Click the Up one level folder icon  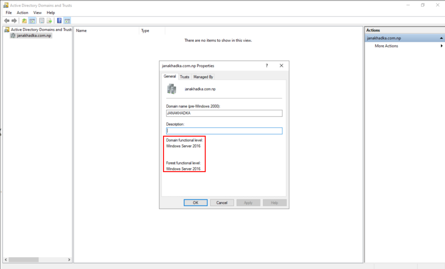click(x=24, y=21)
